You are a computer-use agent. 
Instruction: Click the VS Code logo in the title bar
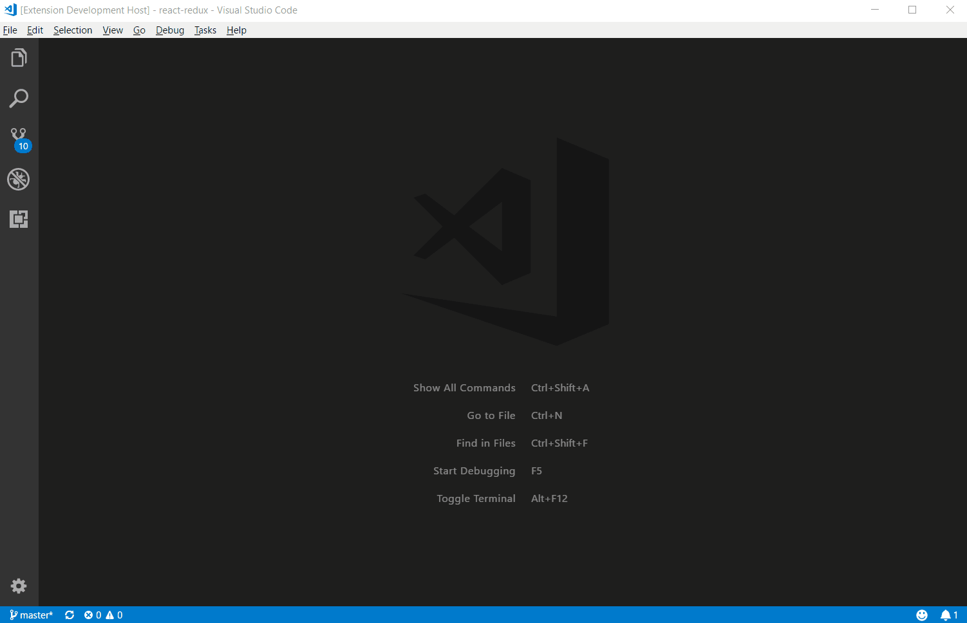9,10
